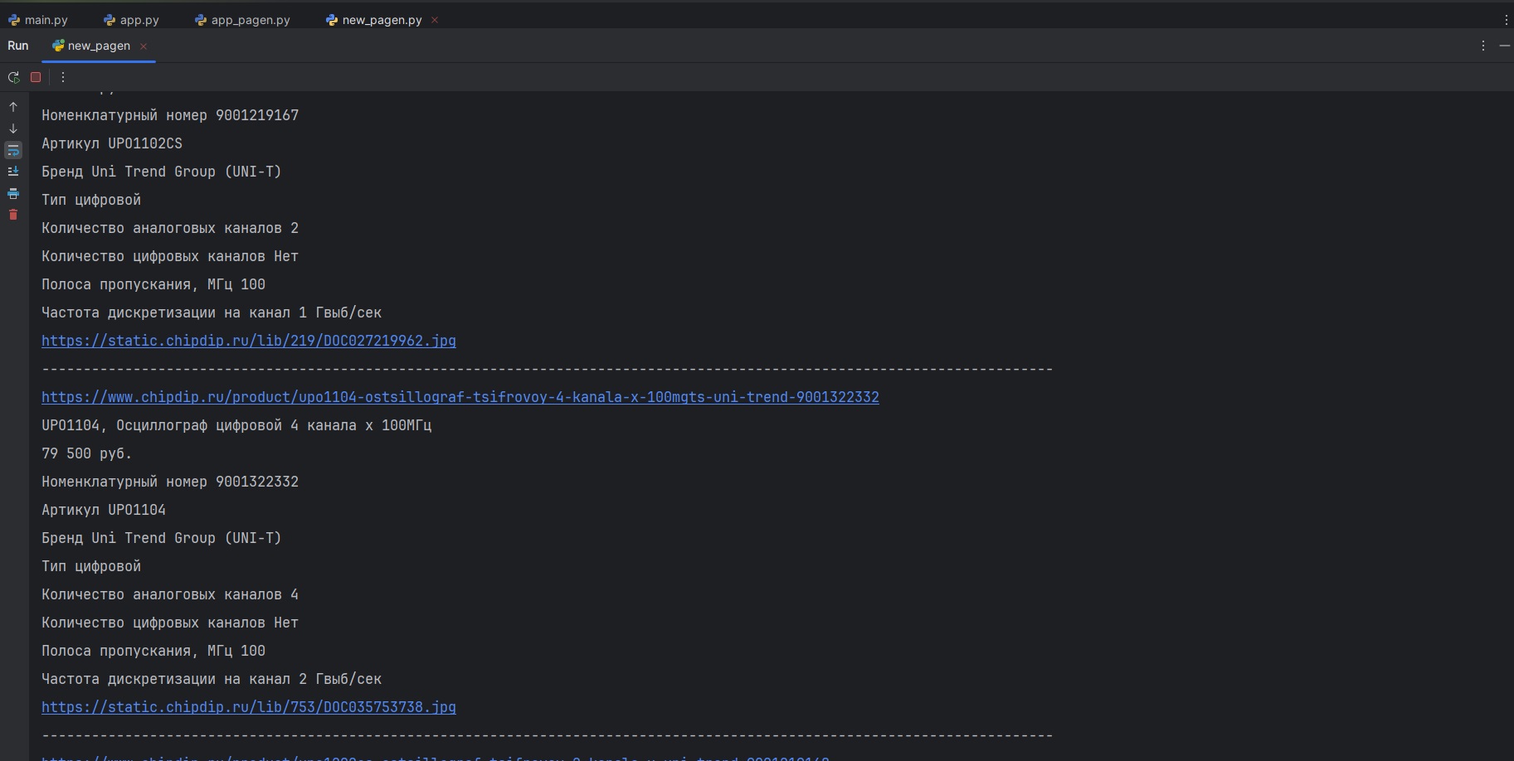Click 'Частота дискретизации на канал 2 Гвыб/сек'

coord(212,679)
